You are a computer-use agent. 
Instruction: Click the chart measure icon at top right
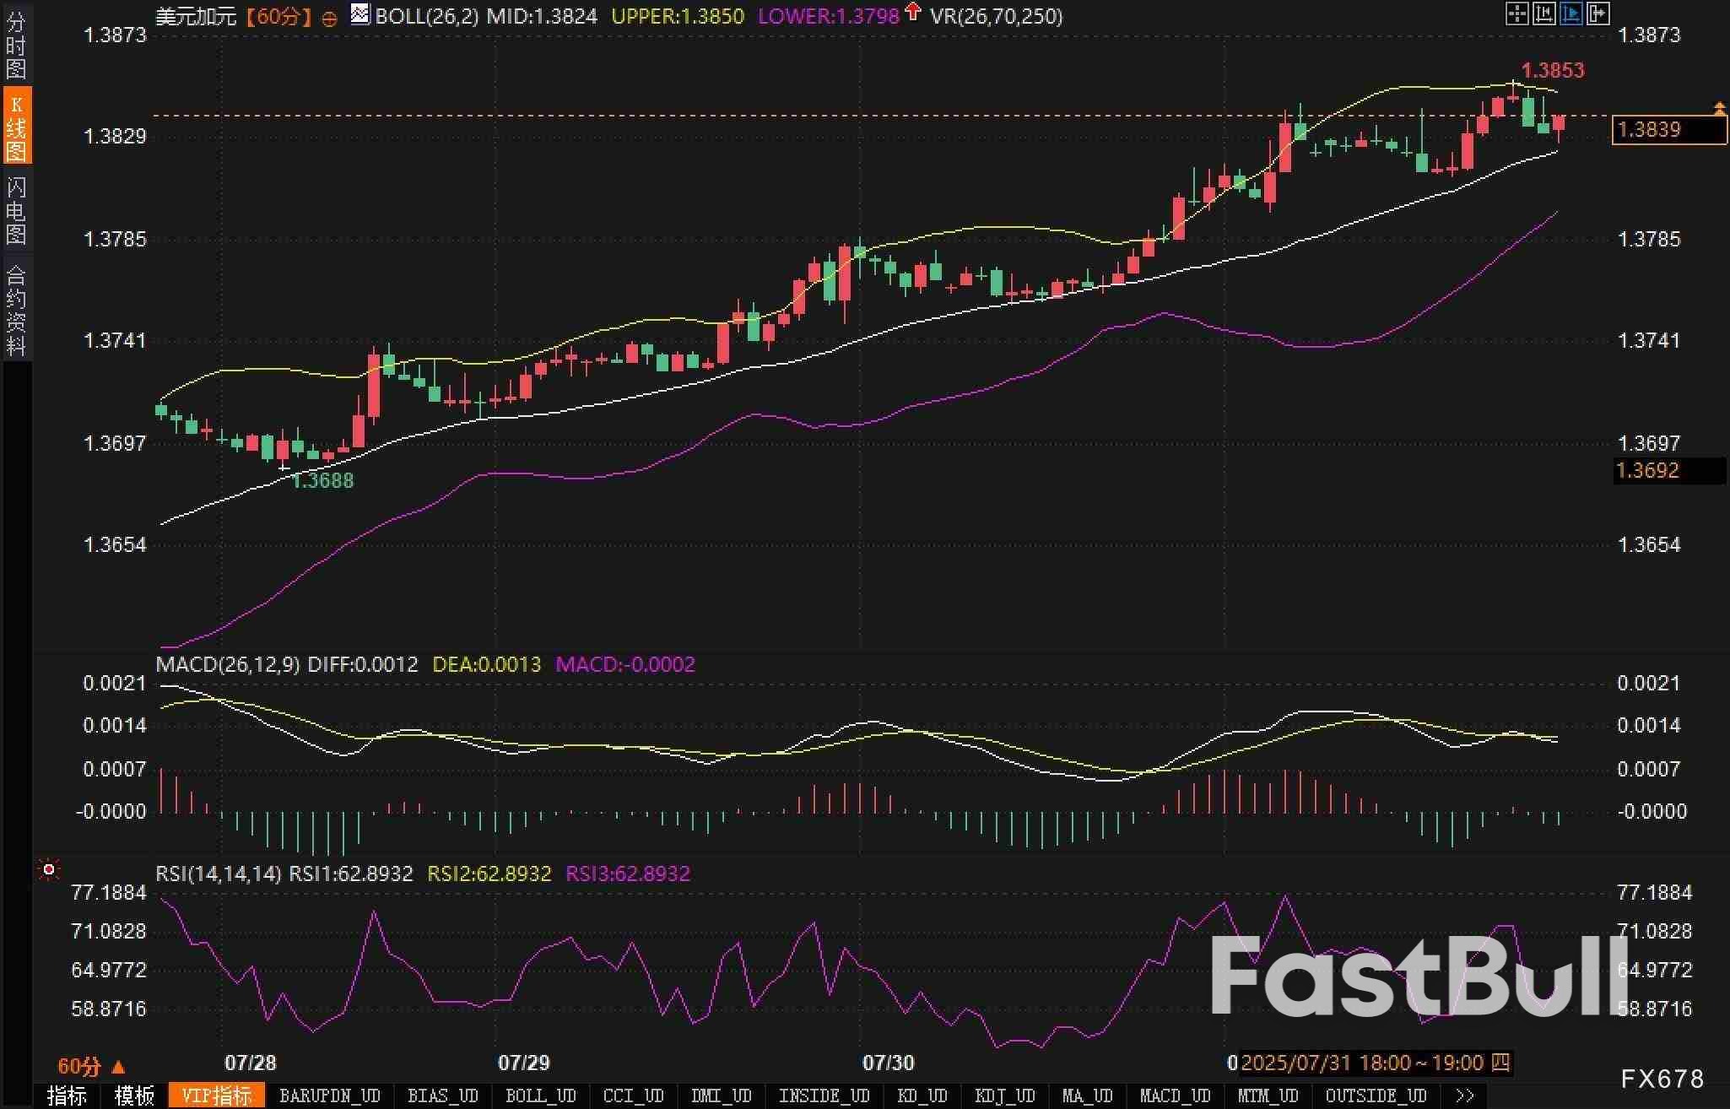click(x=1543, y=14)
